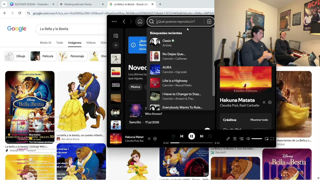Image resolution: width=320 pixels, height=180 pixels.
Task: Skip to the next track
Action: click(x=201, y=136)
